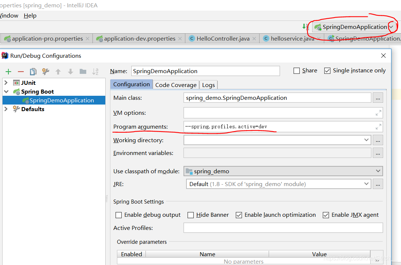Click the build icon beside run configuration selector

[305, 27]
